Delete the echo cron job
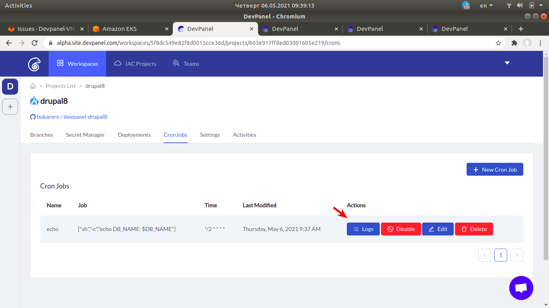This screenshot has width=549, height=308. pos(473,229)
